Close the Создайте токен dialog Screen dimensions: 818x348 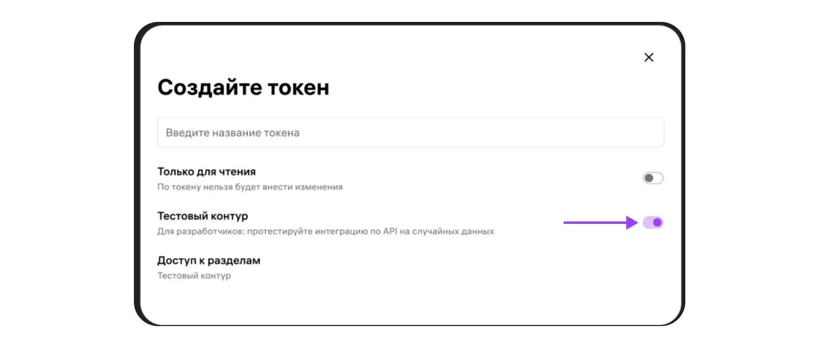pyautogui.click(x=649, y=58)
